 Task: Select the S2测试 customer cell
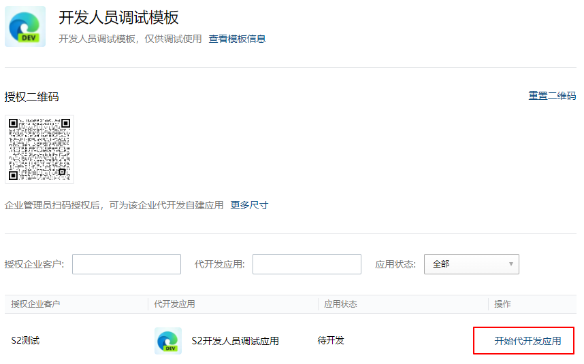pos(25,340)
